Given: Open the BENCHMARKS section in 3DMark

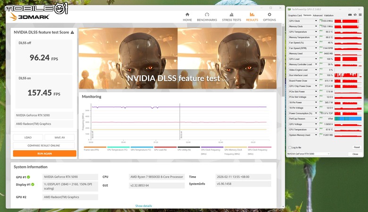Looking at the screenshot, I should click(207, 17).
